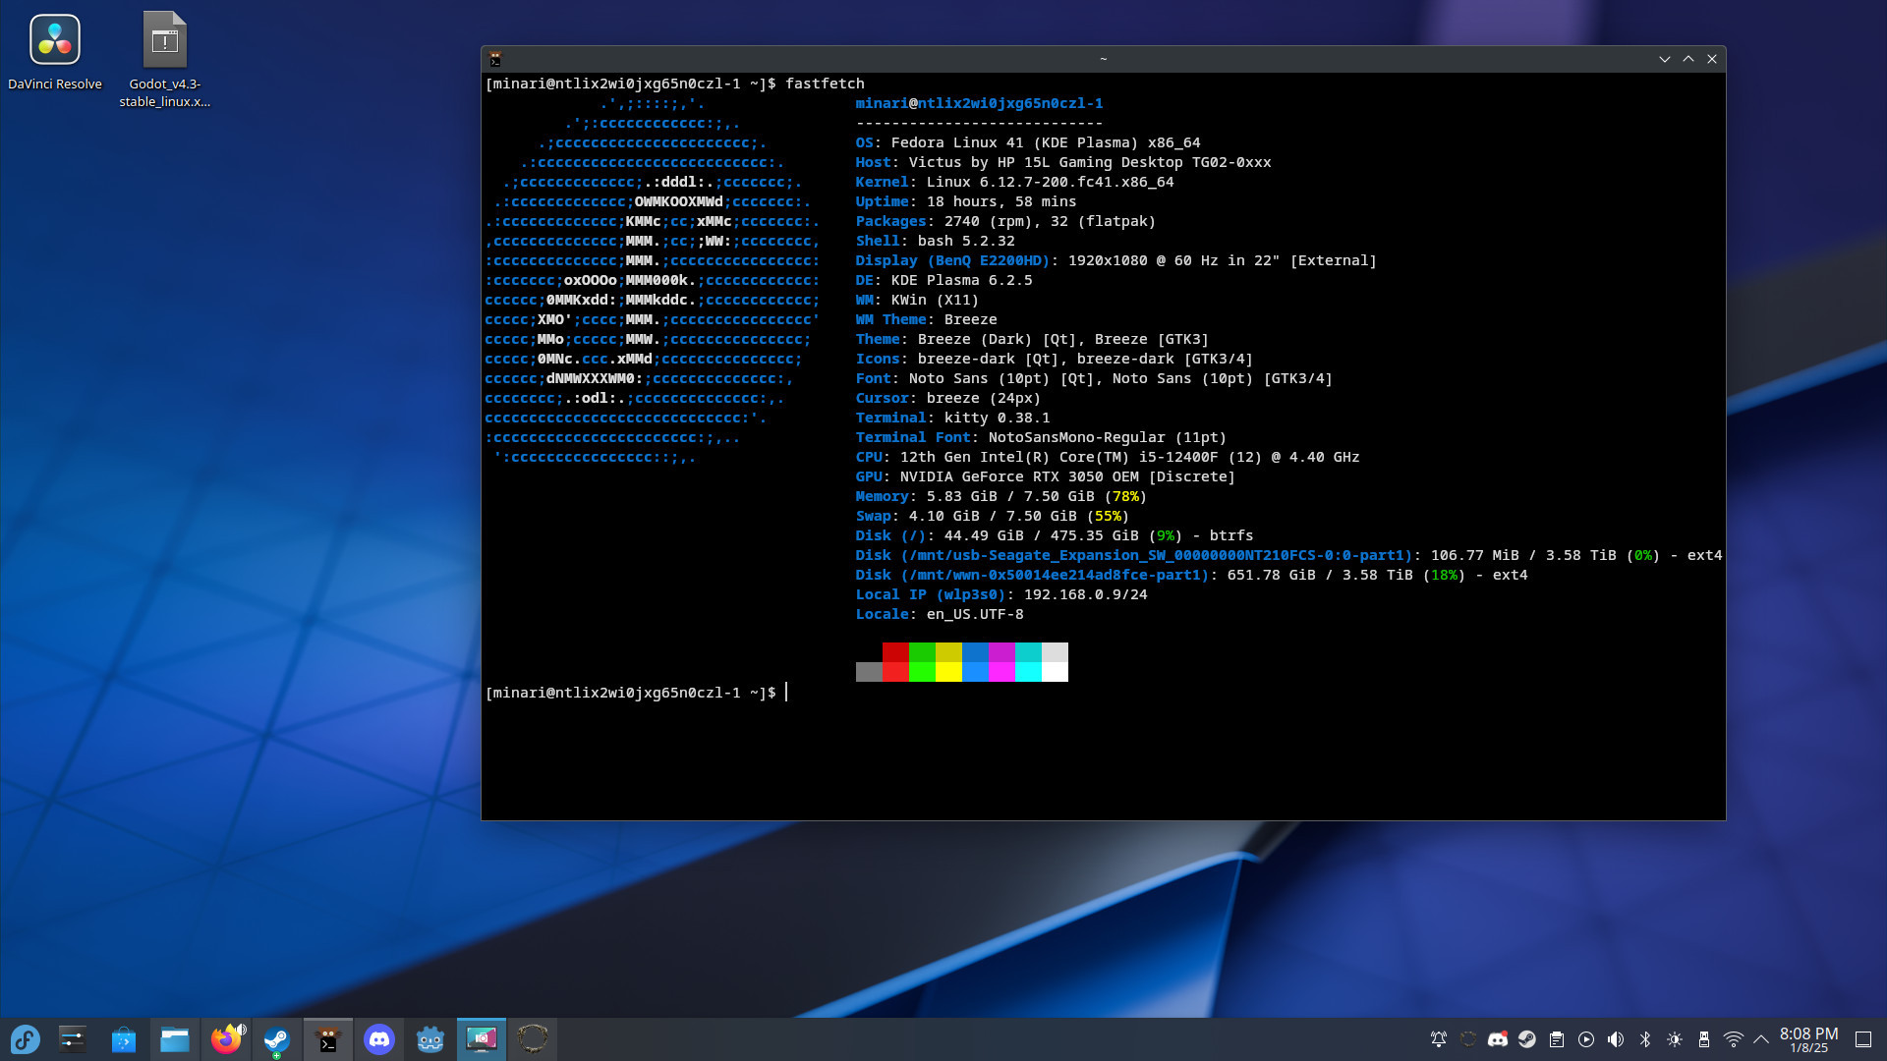The width and height of the screenshot is (1887, 1061).
Task: Open audio volume tray icon
Action: [x=1616, y=1039]
